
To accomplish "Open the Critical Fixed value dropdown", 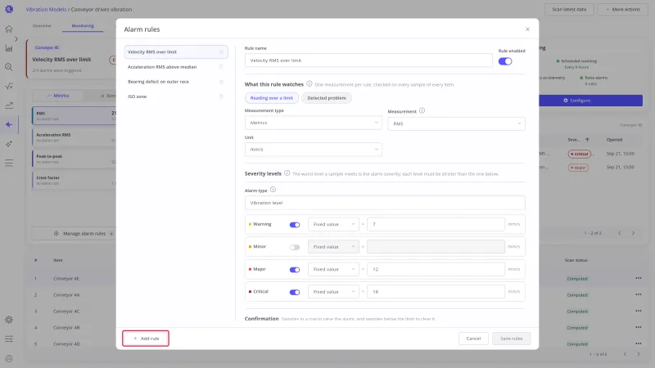I will coord(333,292).
